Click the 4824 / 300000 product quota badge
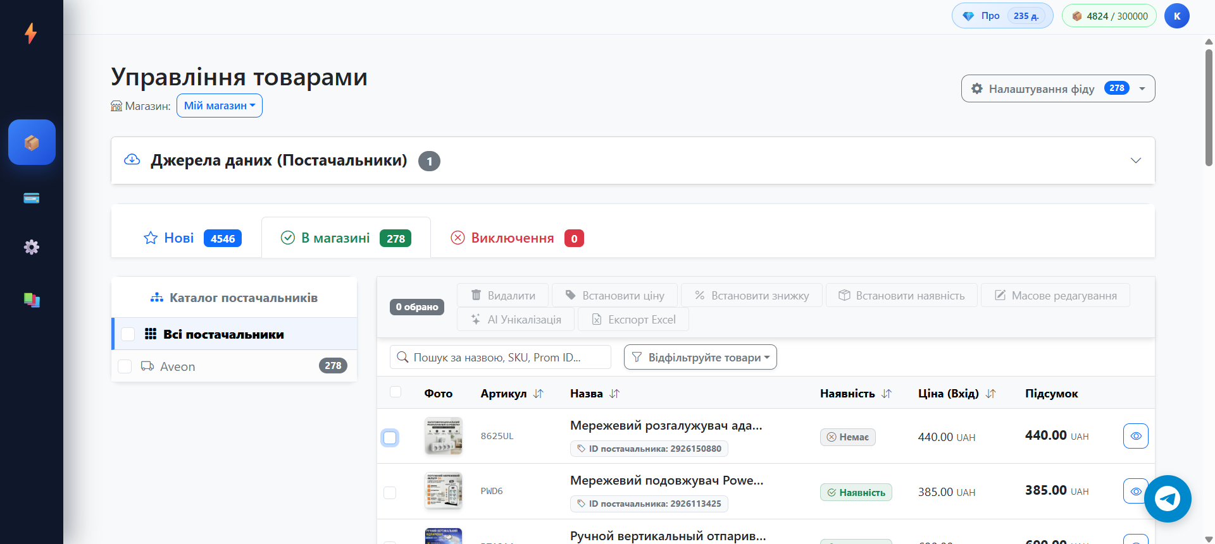 pos(1109,16)
